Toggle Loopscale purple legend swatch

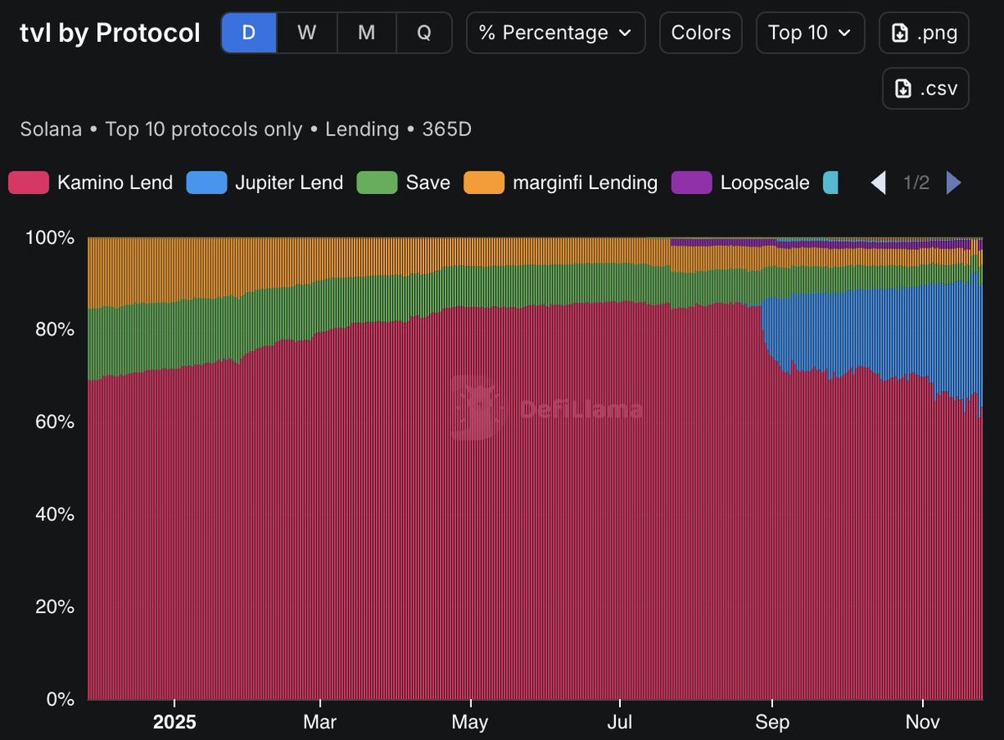coord(691,182)
